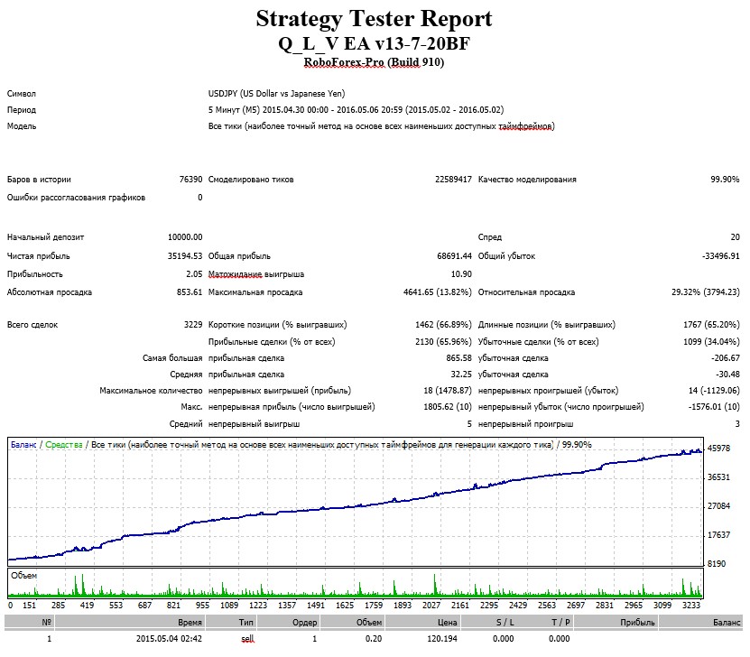Select the initial deposit value 10000.00
Image resolution: width=750 pixels, height=657 pixels.
[185, 237]
